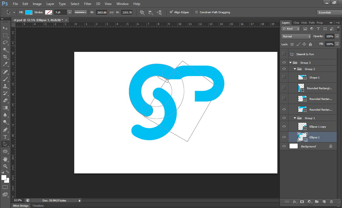
Task: Open the Window menu
Action: (x=123, y=4)
